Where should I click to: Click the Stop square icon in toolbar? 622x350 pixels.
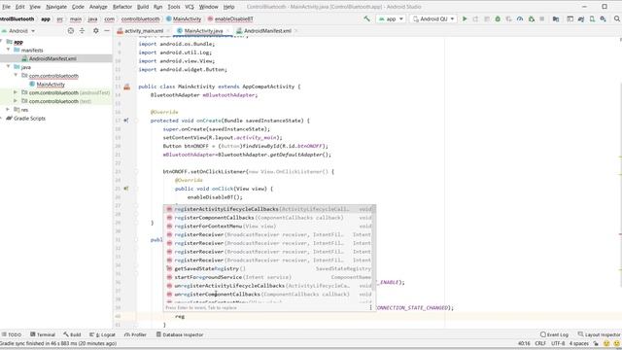click(542, 18)
